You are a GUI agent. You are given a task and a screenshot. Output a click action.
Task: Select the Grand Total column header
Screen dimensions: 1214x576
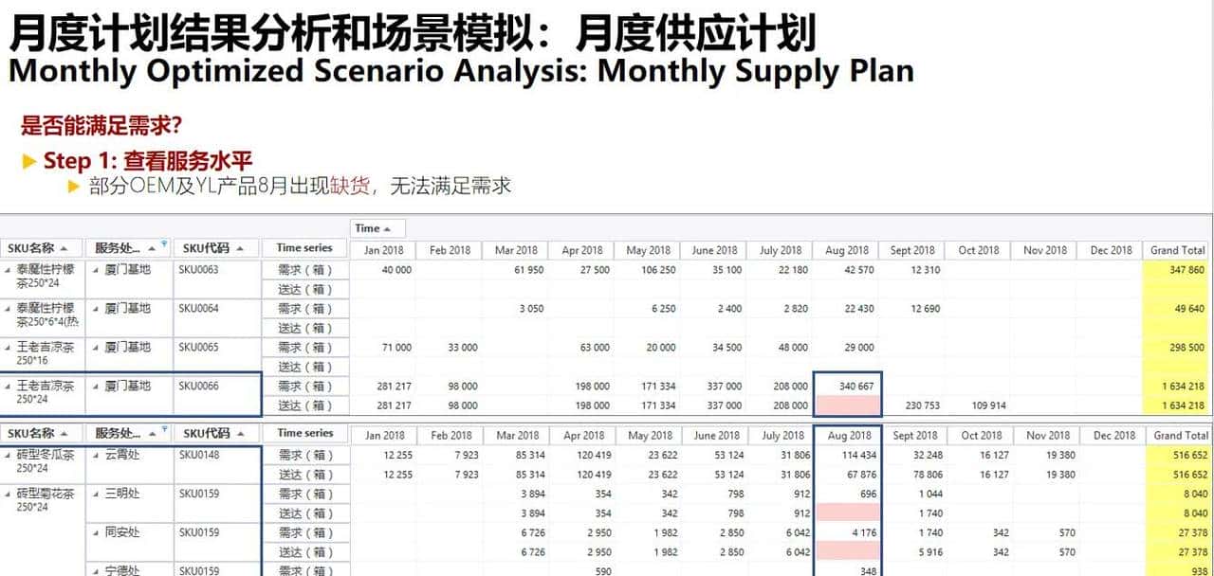pos(1176,249)
